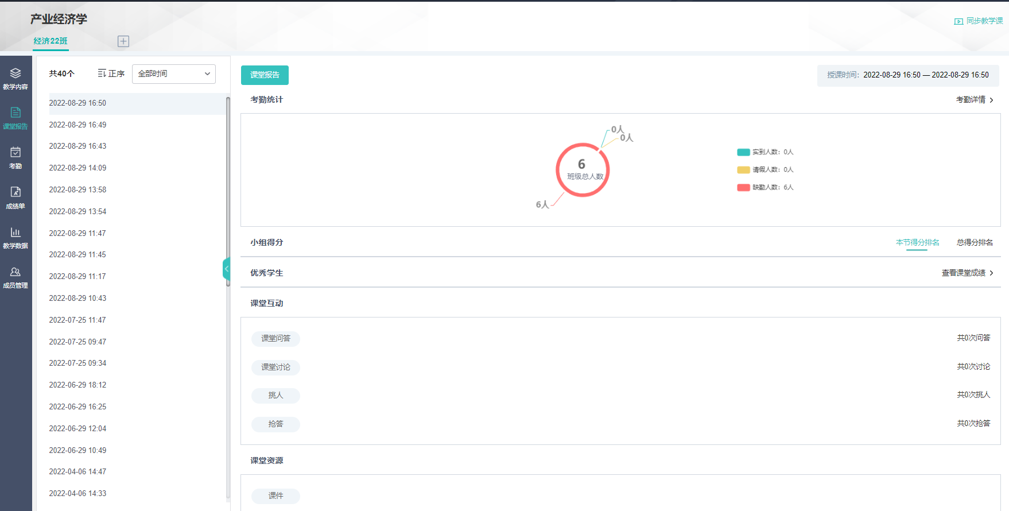This screenshot has width=1009, height=511.
Task: Open the 查看课堂成绩 link
Action: point(967,273)
